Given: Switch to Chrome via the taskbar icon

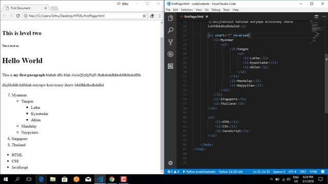Looking at the screenshot, I should [x=112, y=179].
